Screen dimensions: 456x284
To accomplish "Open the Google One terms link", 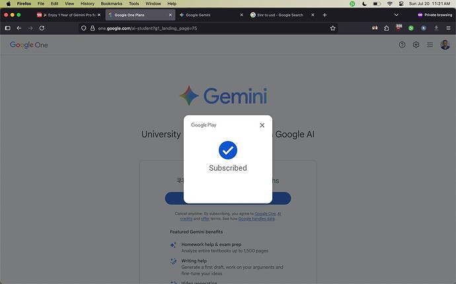I will [265, 213].
